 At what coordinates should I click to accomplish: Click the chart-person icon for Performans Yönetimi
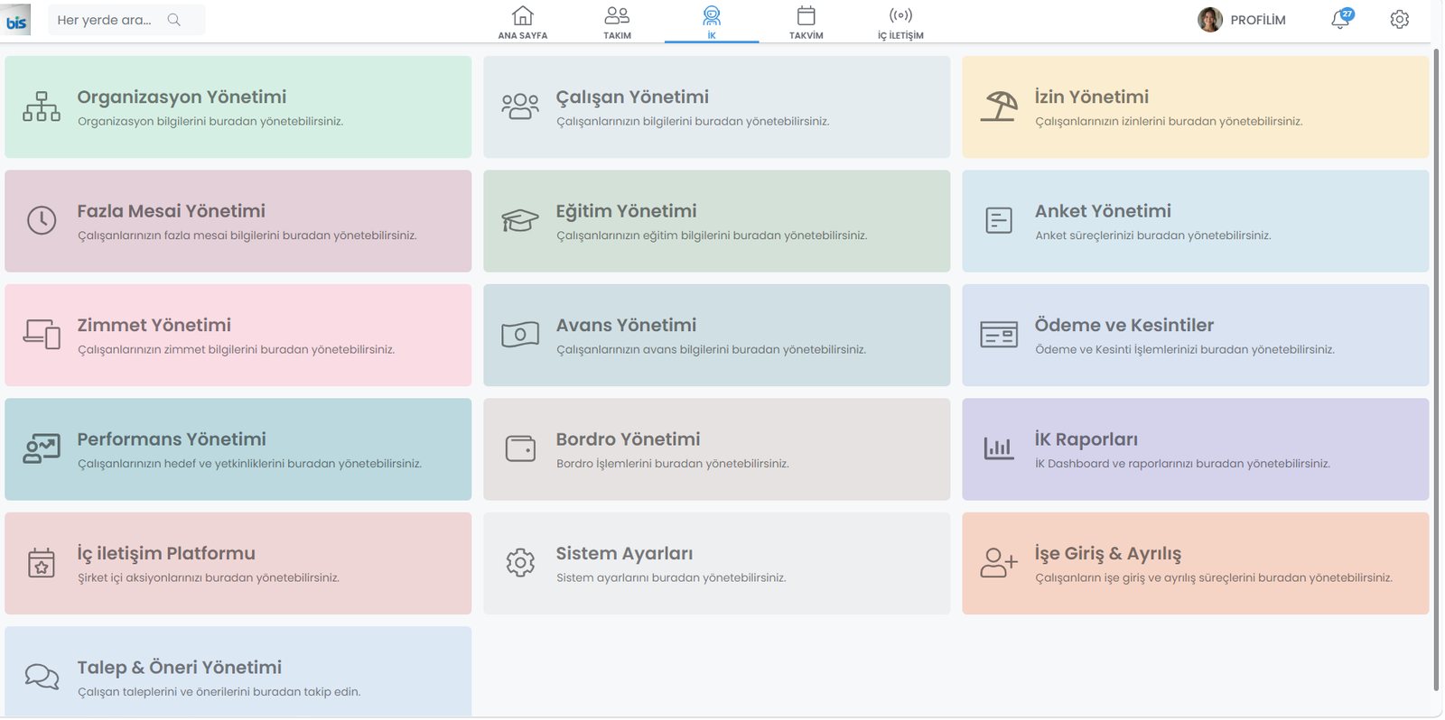pos(42,448)
